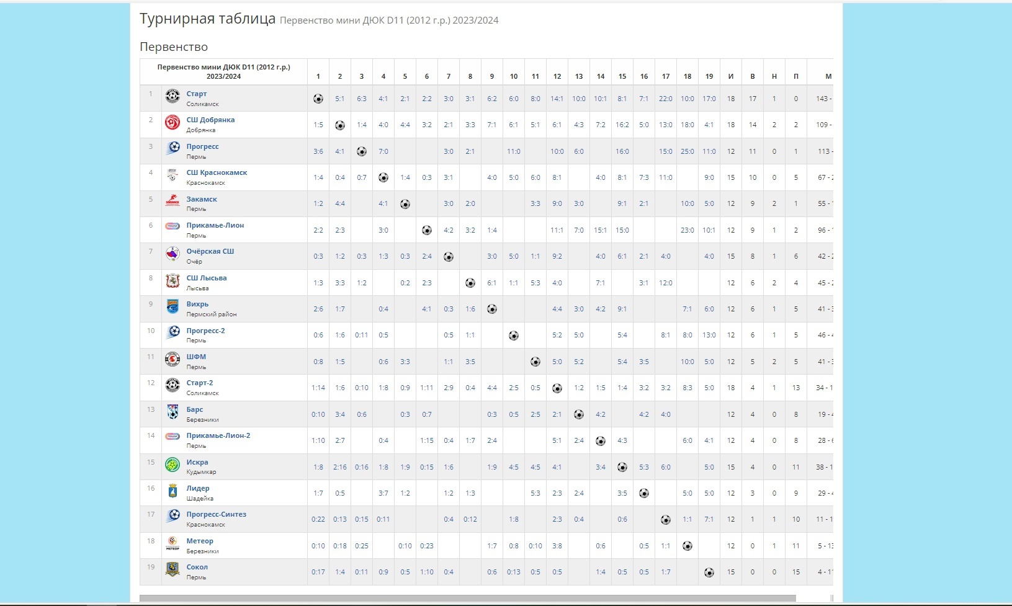Click the Прикамье-Лион-2 team logo
Viewport: 1012px width, 606px height.
click(172, 437)
